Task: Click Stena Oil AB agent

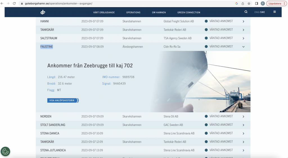Action: pyautogui.click(x=171, y=116)
